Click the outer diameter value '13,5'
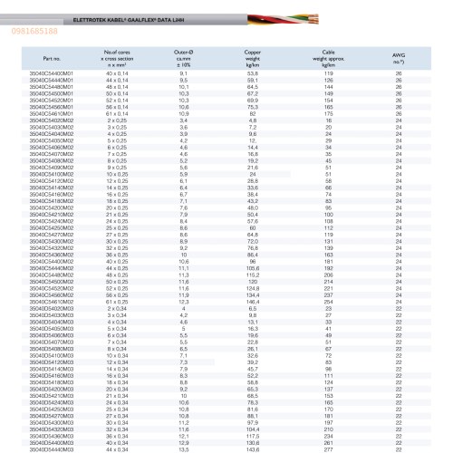The width and height of the screenshot is (453, 453). pyautogui.click(x=184, y=449)
